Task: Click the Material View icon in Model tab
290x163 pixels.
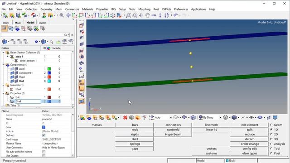Action: point(23,29)
